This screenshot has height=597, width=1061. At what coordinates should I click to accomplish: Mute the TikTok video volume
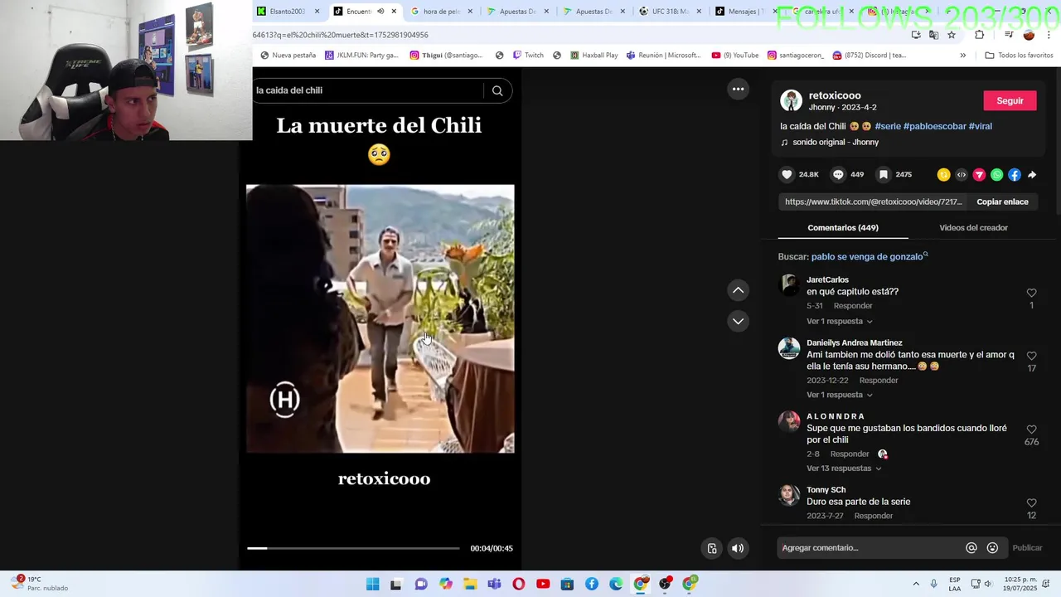tap(737, 548)
